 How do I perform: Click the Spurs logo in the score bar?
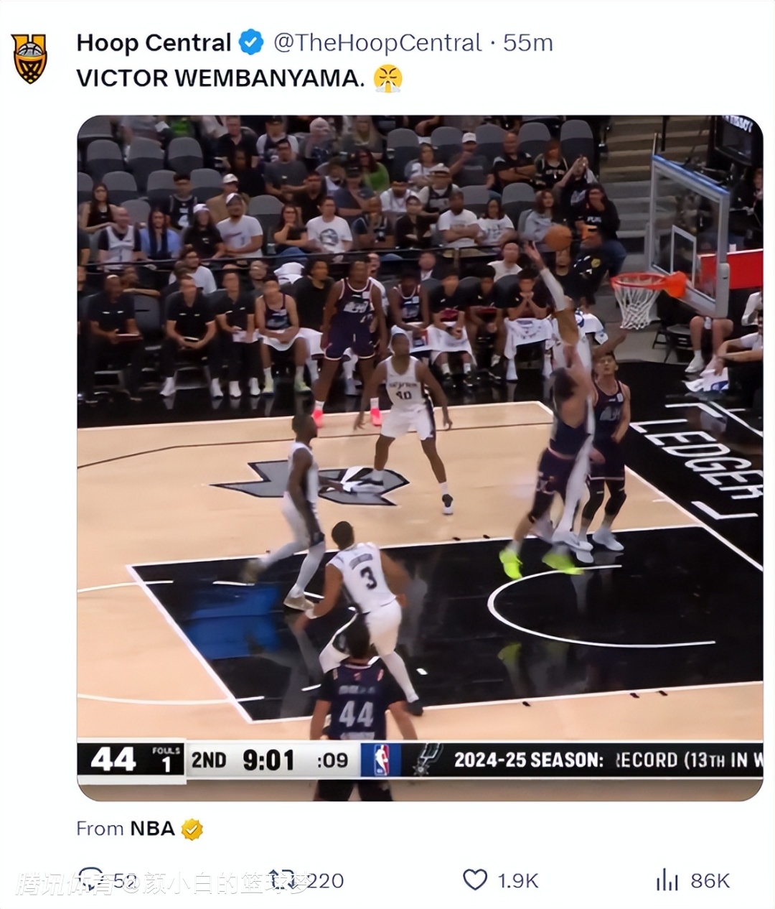426,760
